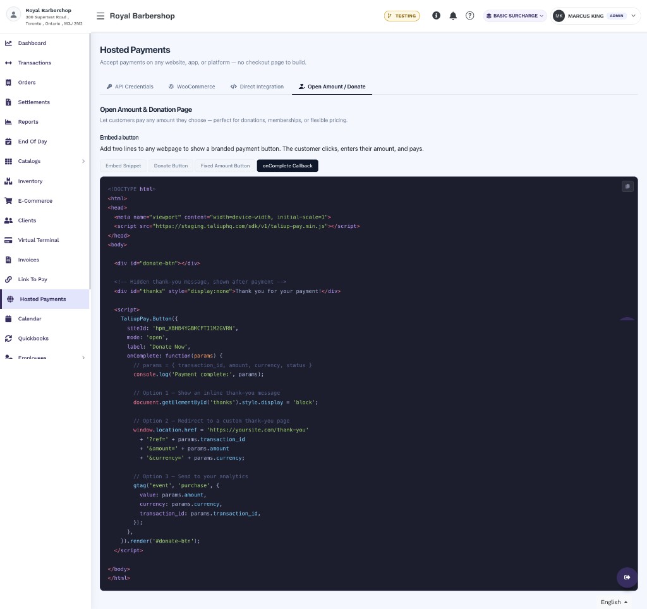
Task: Click the Settlements document icon
Action: click(8, 102)
